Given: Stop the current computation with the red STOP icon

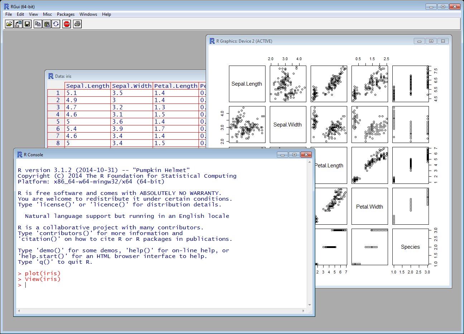Looking at the screenshot, I should pos(67,24).
